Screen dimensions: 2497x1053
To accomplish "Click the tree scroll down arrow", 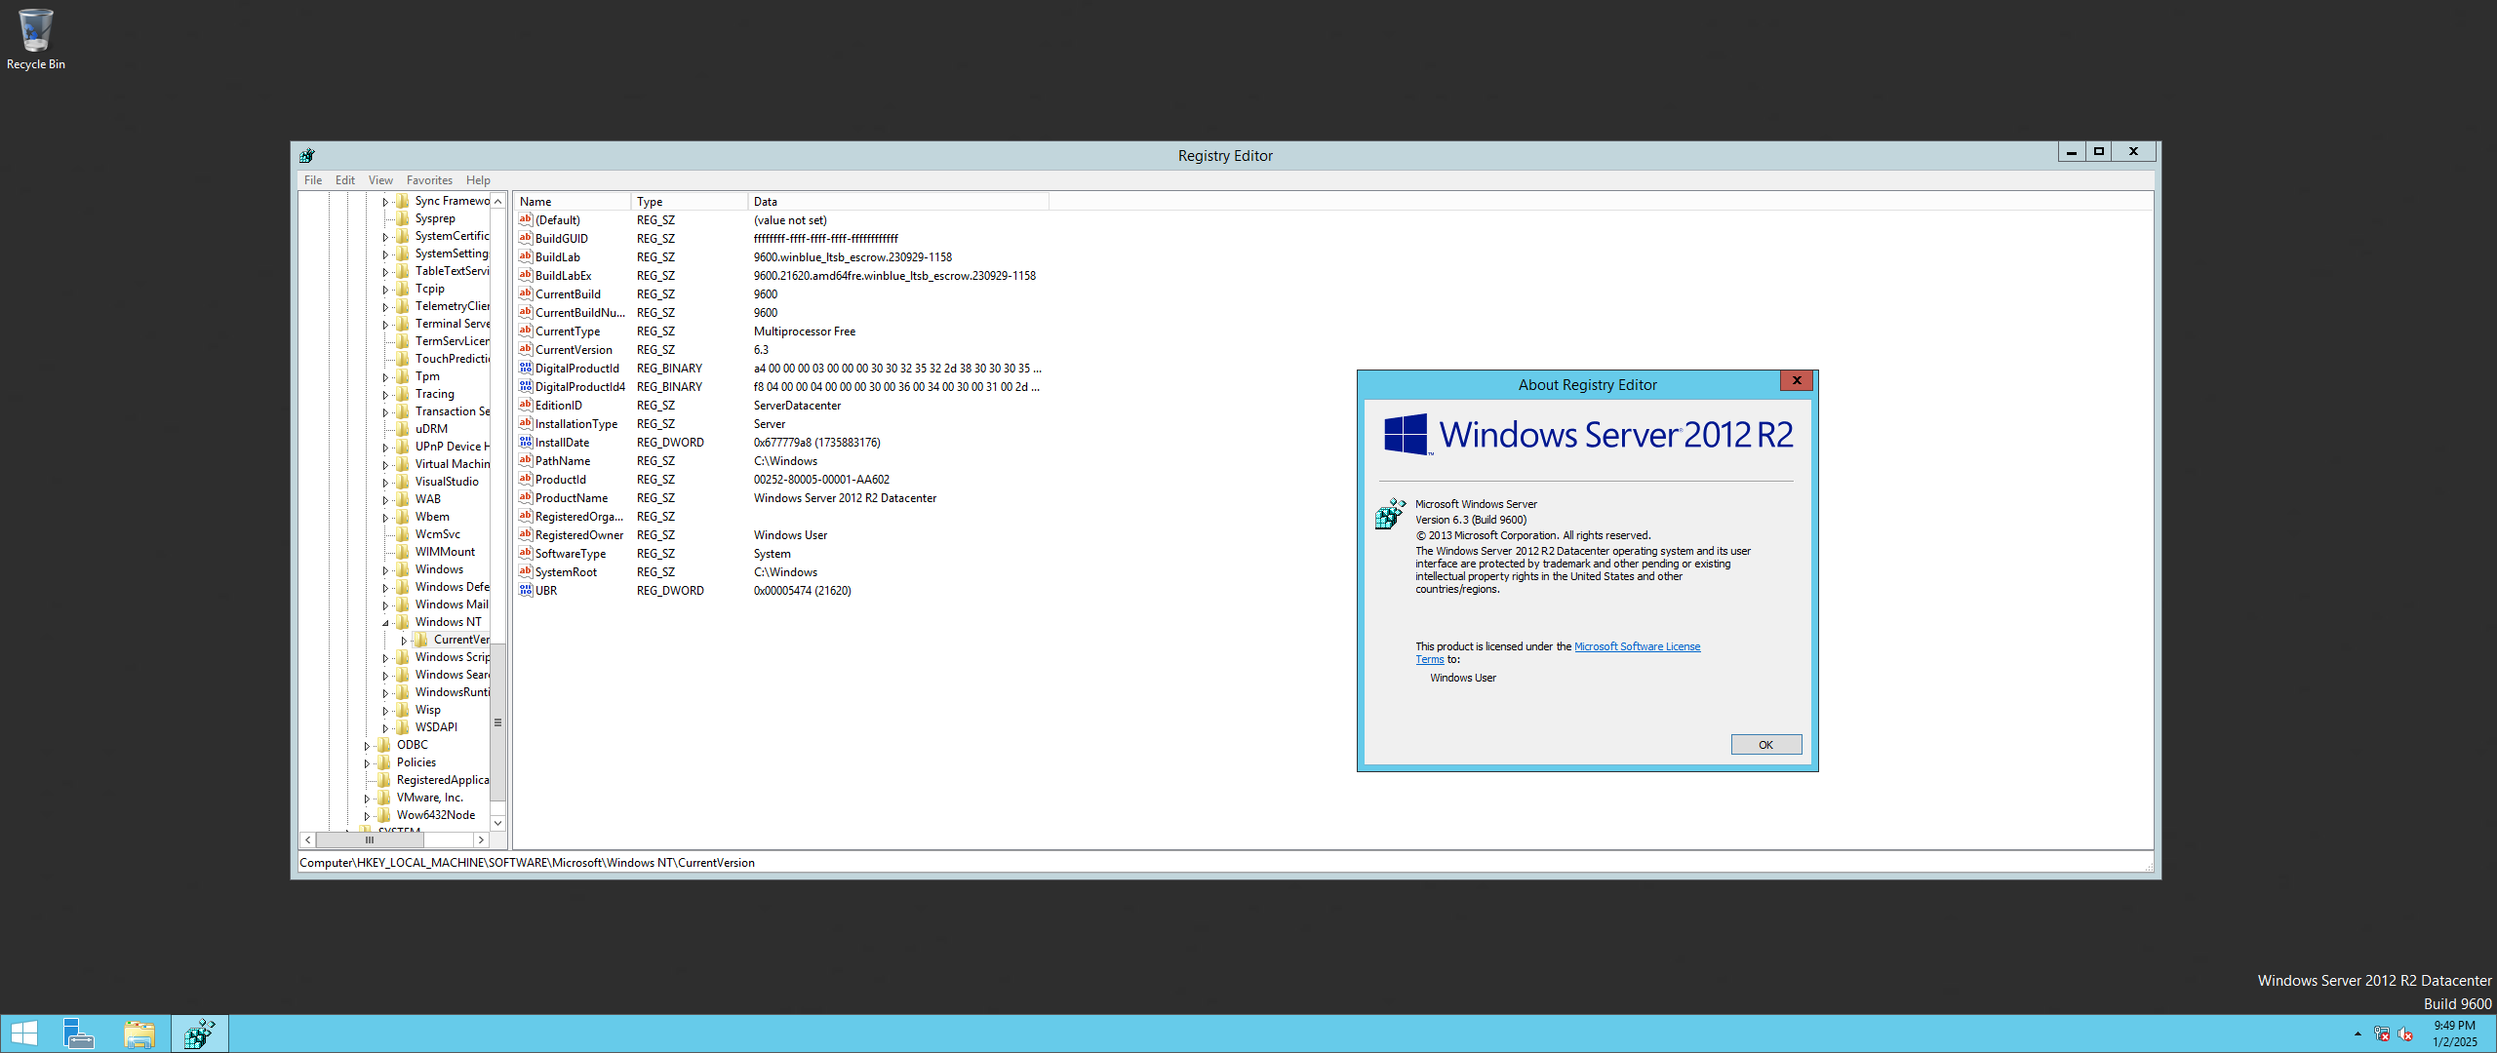I will point(497,823).
